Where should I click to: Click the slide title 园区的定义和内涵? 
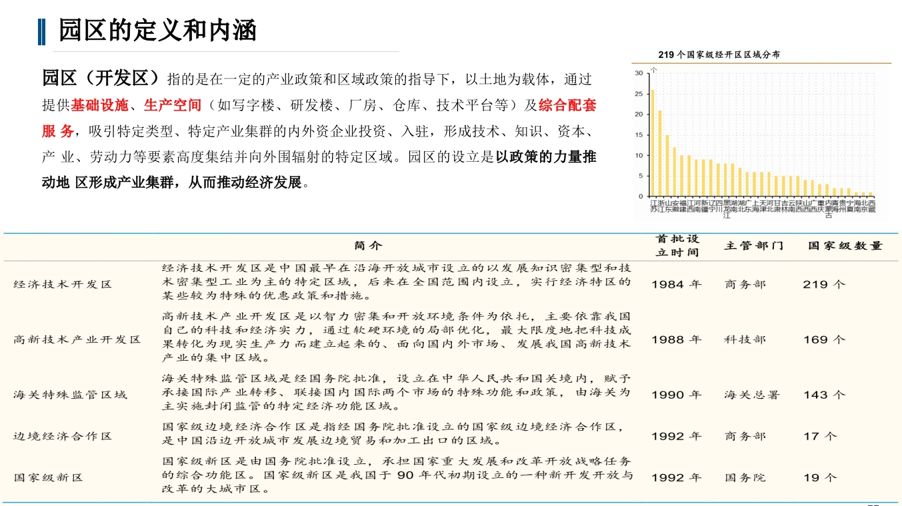[157, 31]
